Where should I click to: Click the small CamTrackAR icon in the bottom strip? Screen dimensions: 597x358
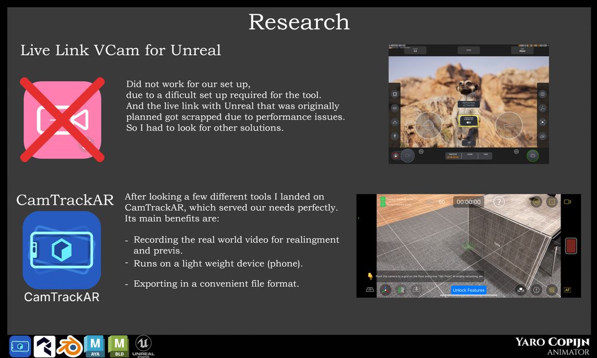coord(20,346)
